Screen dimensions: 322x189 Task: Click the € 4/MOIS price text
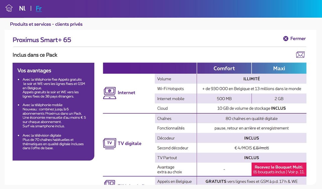point(243,148)
